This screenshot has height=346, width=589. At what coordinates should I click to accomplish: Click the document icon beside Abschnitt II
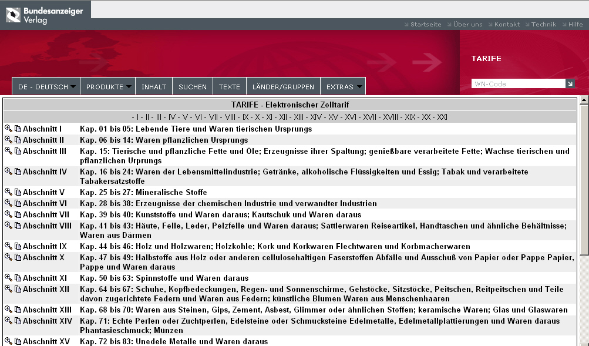coord(18,140)
